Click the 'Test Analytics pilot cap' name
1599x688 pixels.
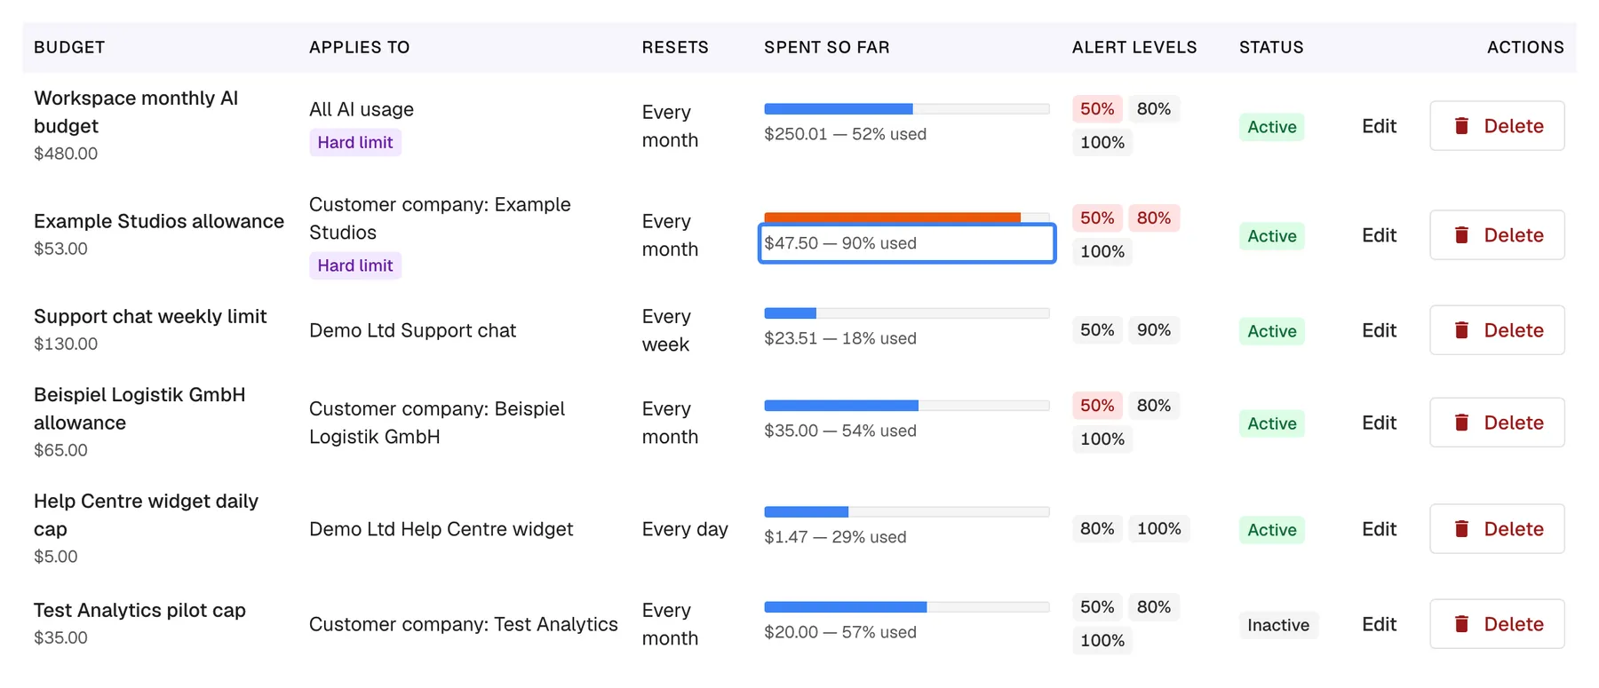click(139, 610)
